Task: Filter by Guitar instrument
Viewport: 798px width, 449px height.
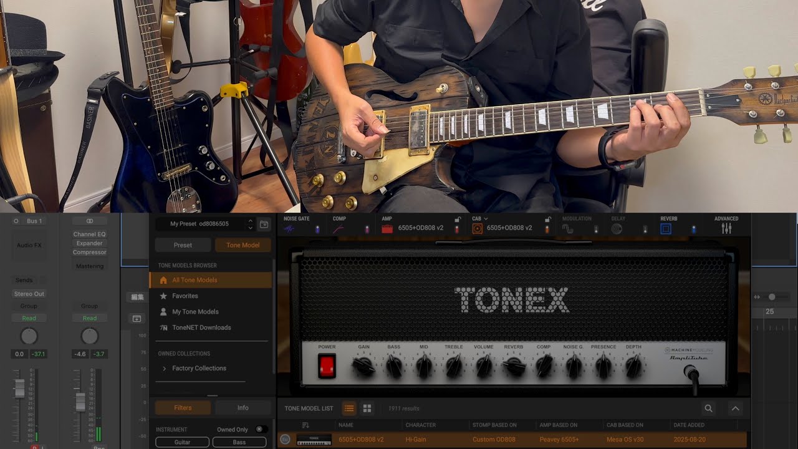Action: (x=182, y=442)
